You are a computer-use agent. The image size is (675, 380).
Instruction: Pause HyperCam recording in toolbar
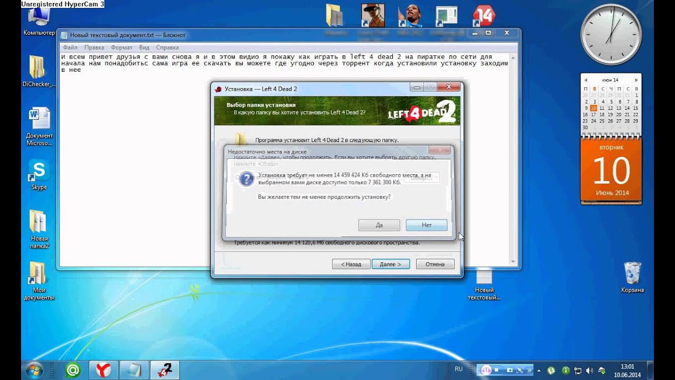pyautogui.click(x=486, y=370)
